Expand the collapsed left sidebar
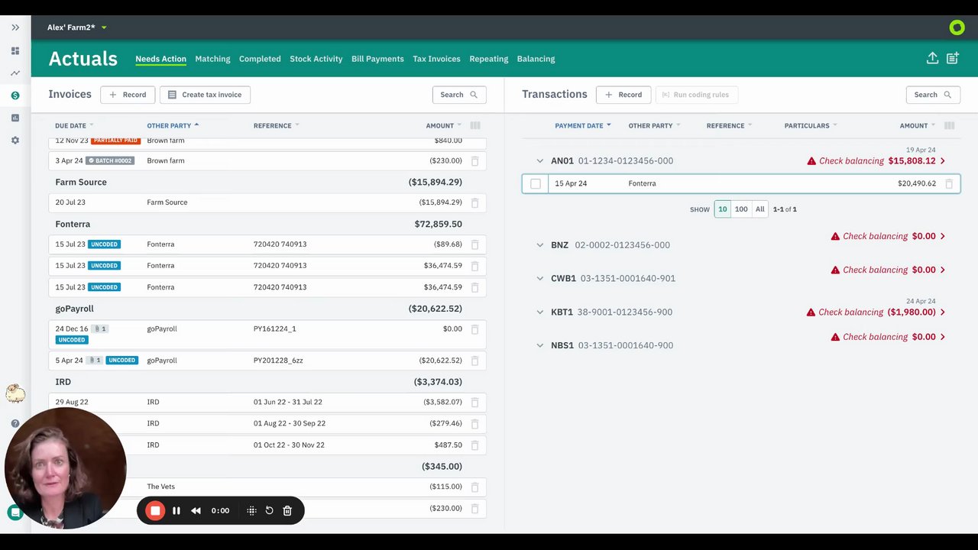 (x=15, y=27)
